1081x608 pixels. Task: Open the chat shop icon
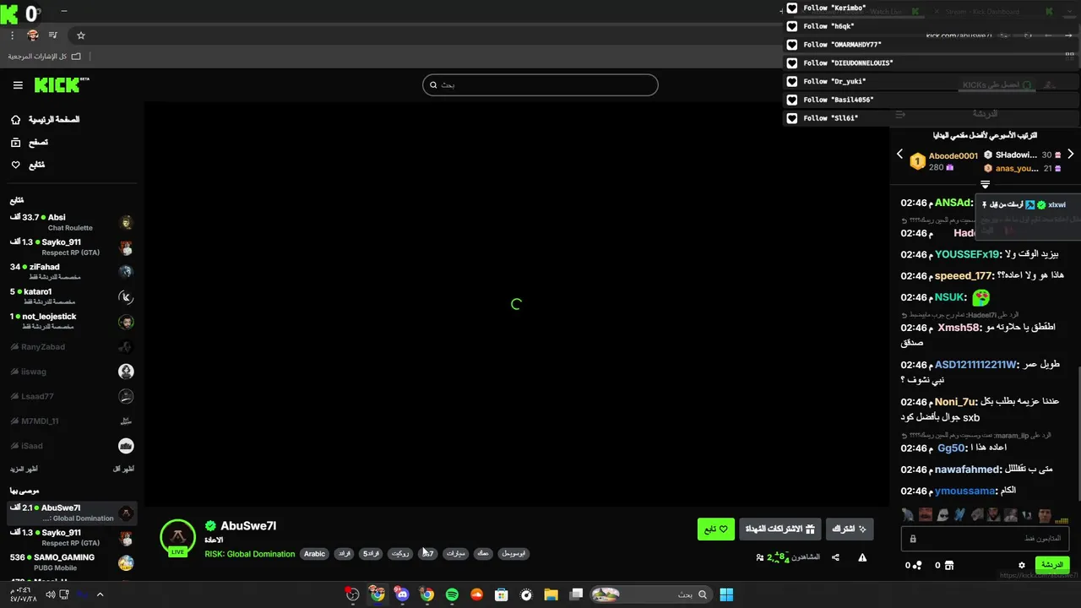(x=949, y=565)
